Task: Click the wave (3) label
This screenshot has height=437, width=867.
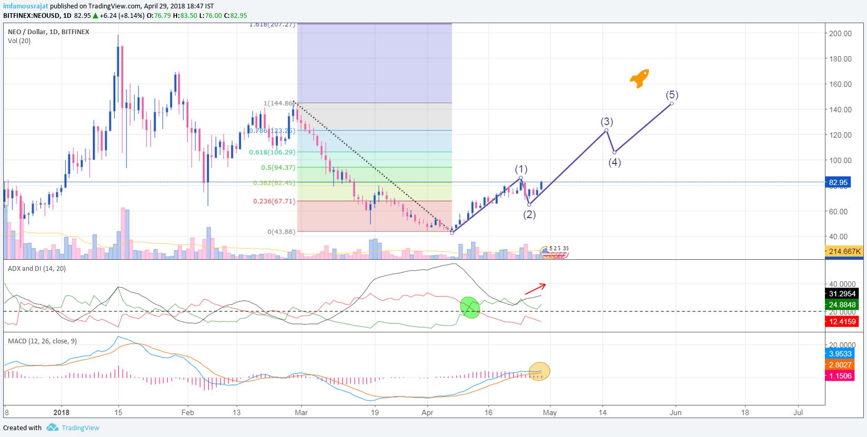Action: (x=607, y=121)
